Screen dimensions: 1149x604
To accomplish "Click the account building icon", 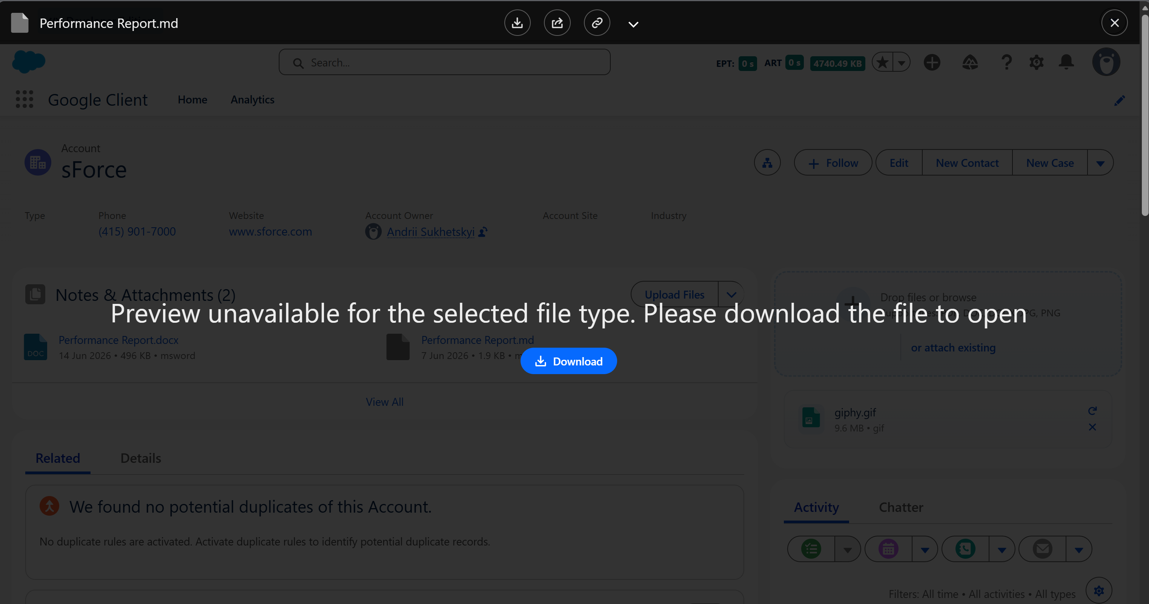I will [38, 162].
